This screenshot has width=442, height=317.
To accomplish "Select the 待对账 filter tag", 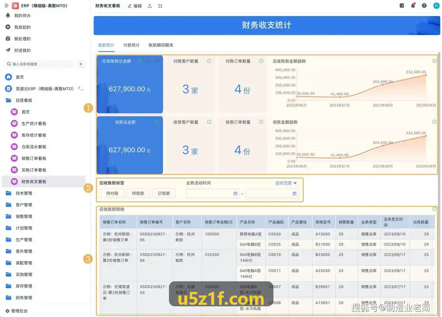I will pos(112,193).
